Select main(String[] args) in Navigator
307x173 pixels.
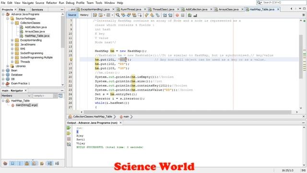click(x=27, y=105)
